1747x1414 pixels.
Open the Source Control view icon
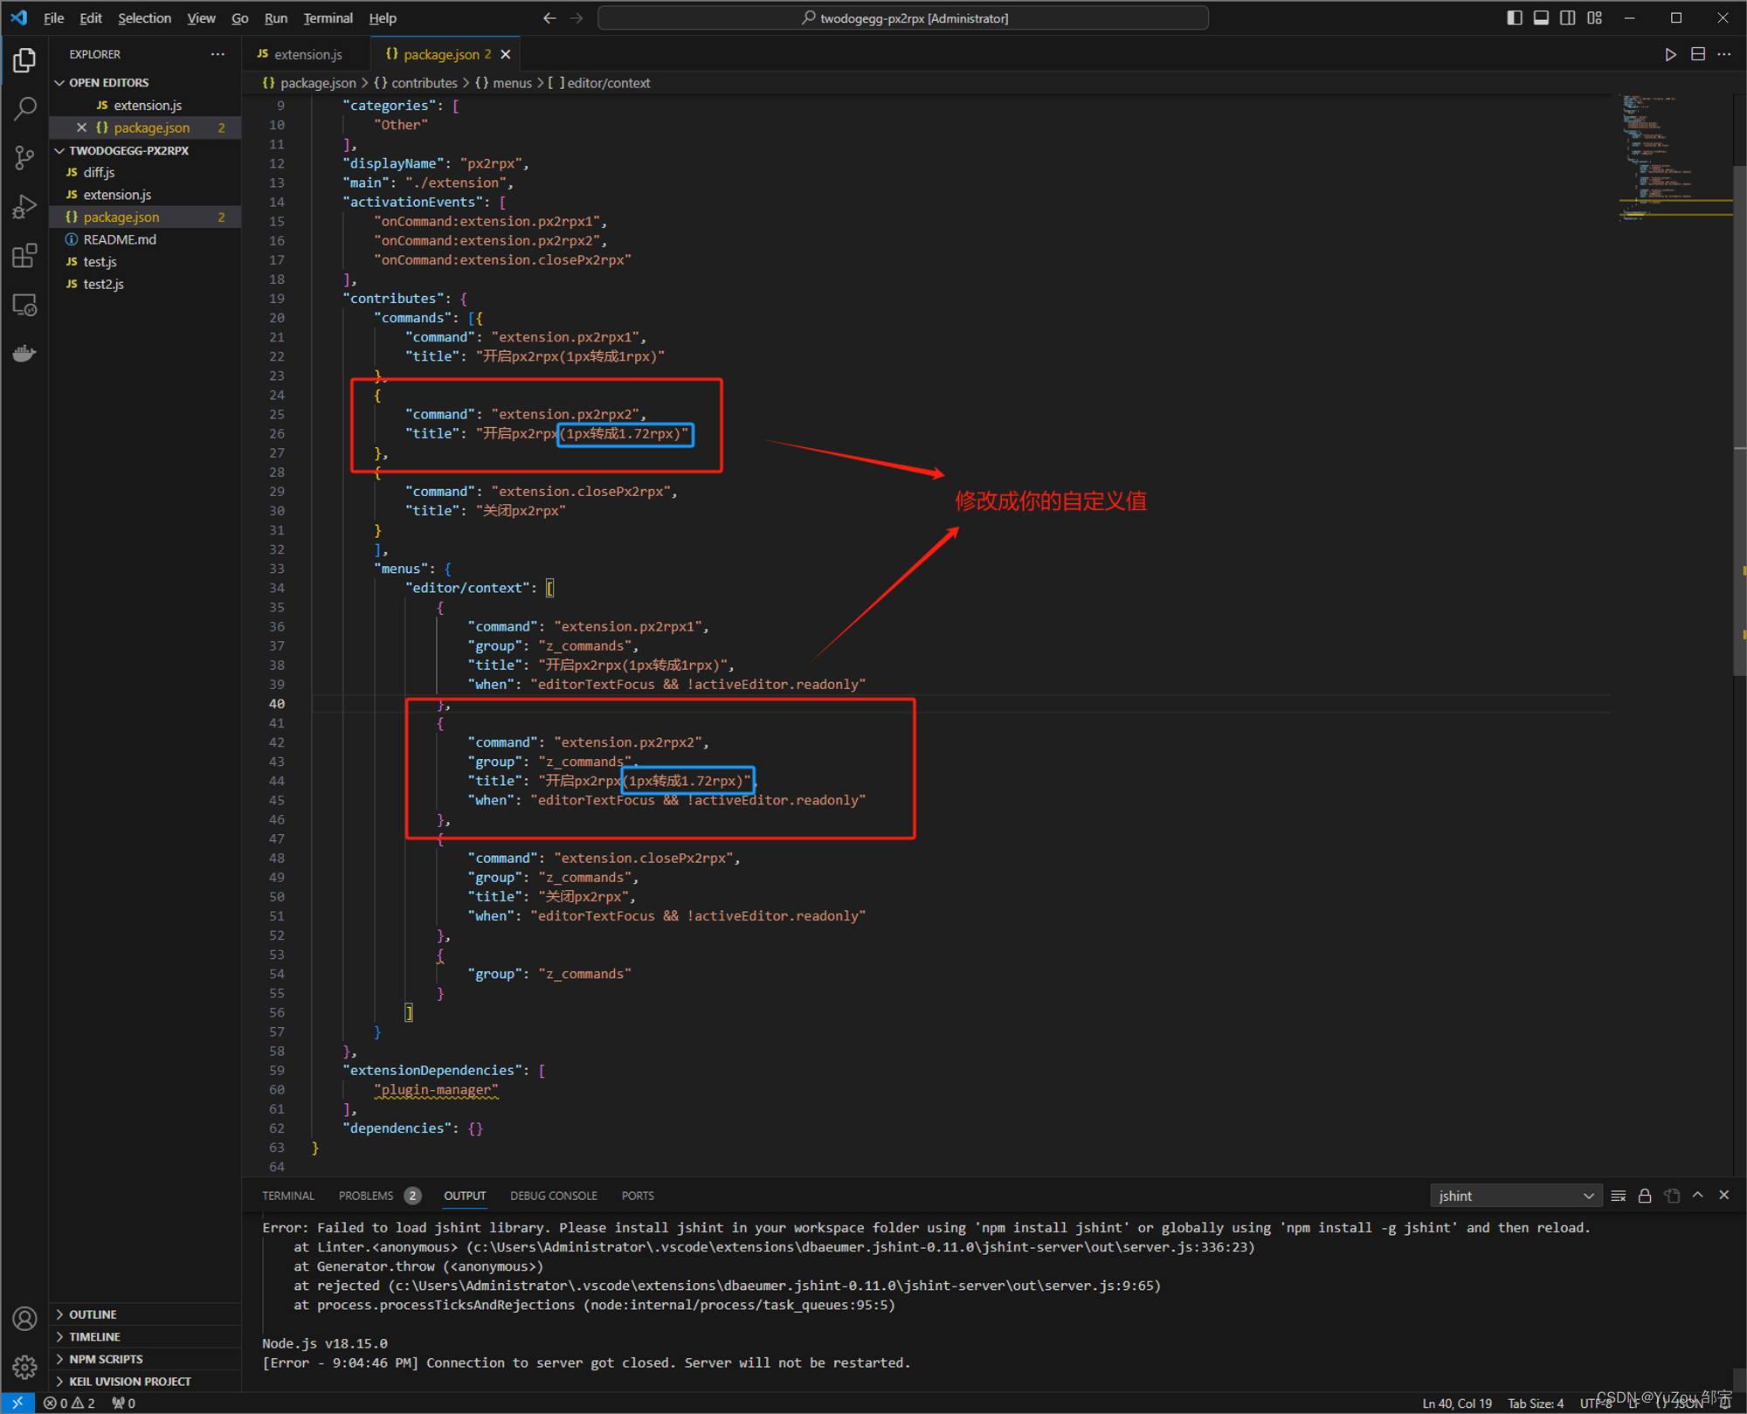(24, 158)
